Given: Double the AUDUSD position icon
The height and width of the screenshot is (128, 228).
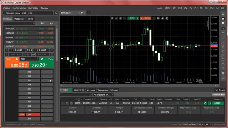Looking at the screenshot, I should [209, 103].
